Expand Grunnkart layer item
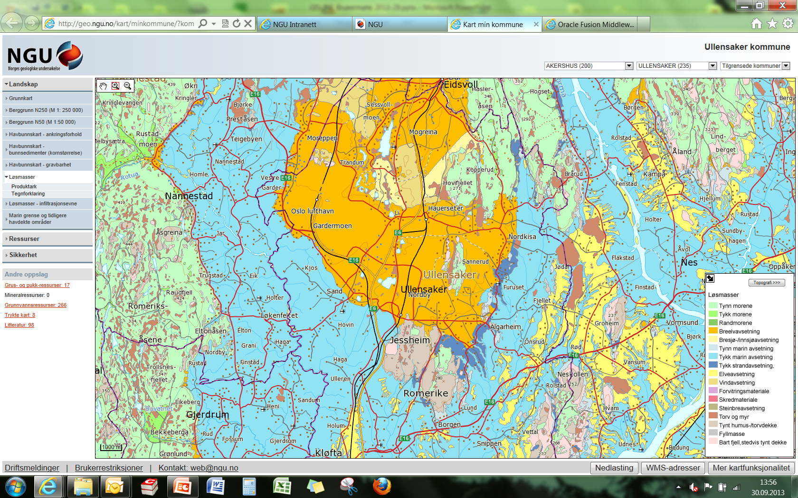This screenshot has width=798, height=498. tap(47, 99)
